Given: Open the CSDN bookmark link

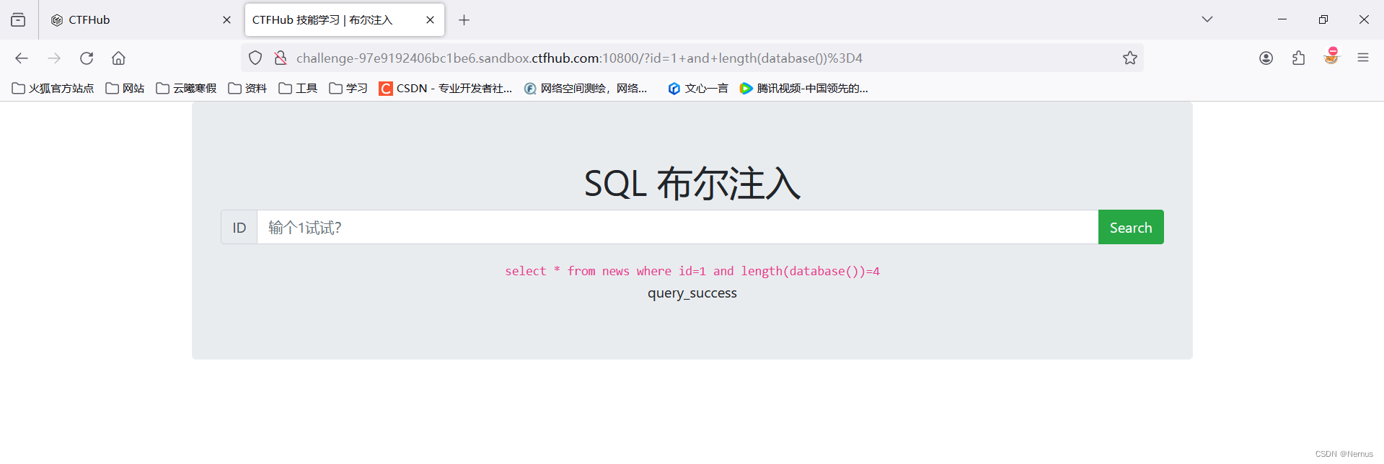Looking at the screenshot, I should [446, 89].
